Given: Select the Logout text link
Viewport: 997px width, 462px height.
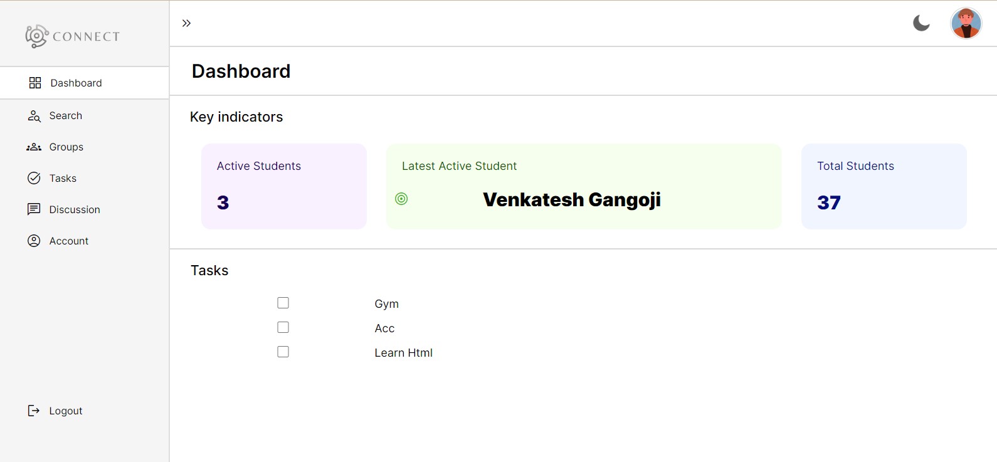Looking at the screenshot, I should (x=66, y=411).
